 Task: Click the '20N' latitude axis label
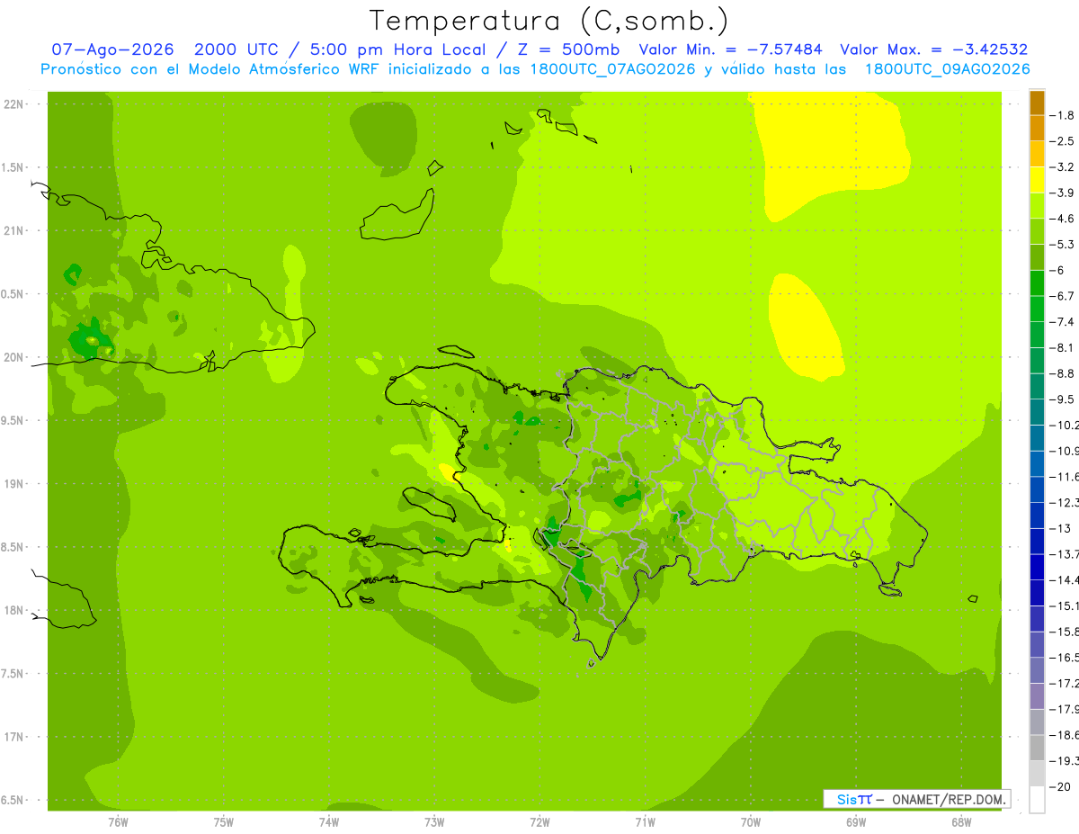(x=15, y=357)
